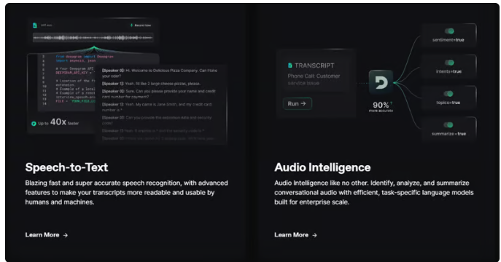The image size is (501, 262).
Task: Open Learn More under Speech-to-Text
Action: 47,235
